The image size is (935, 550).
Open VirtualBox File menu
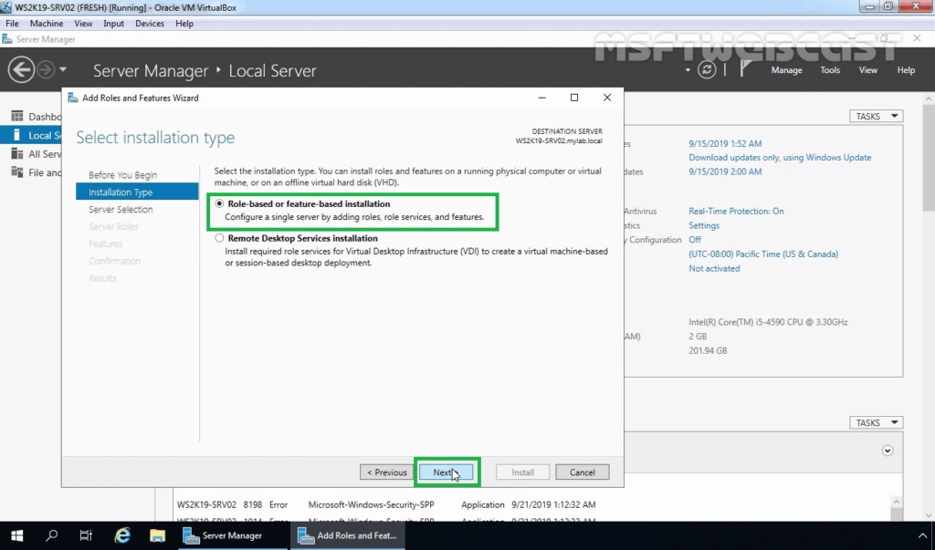tap(12, 23)
